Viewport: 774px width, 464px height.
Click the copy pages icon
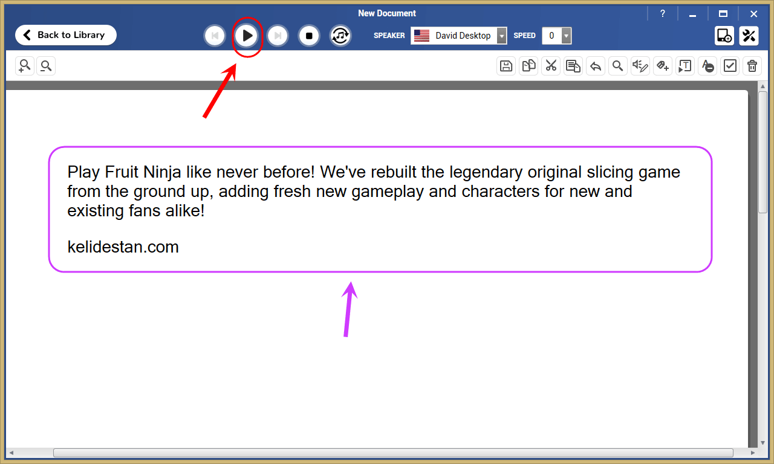point(529,66)
